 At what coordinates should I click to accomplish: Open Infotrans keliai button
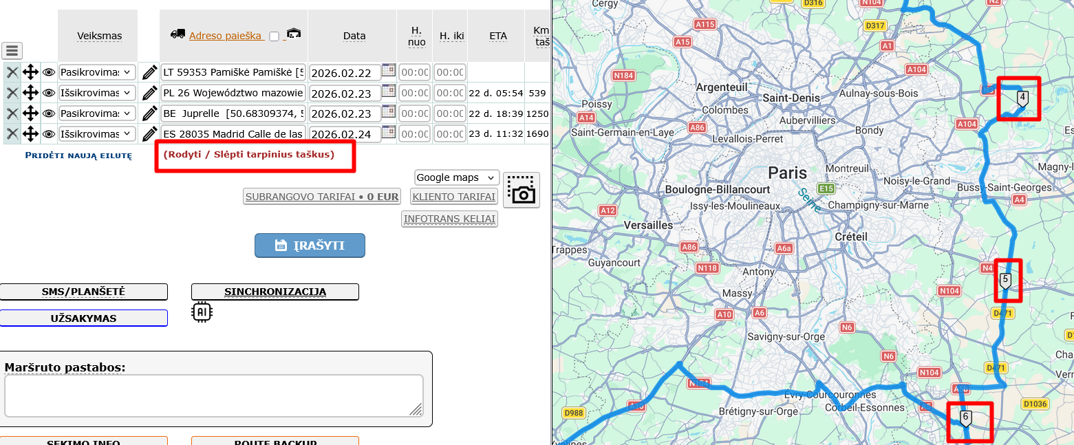pyautogui.click(x=449, y=219)
